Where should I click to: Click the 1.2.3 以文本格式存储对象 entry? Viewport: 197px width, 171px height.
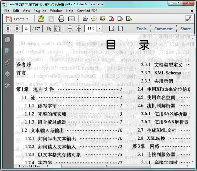coord(74,155)
